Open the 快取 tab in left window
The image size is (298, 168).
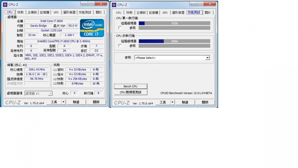[x=21, y=12]
